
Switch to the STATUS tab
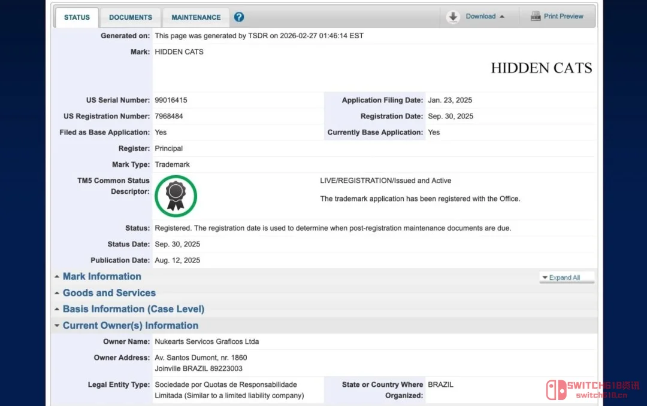pos(77,17)
